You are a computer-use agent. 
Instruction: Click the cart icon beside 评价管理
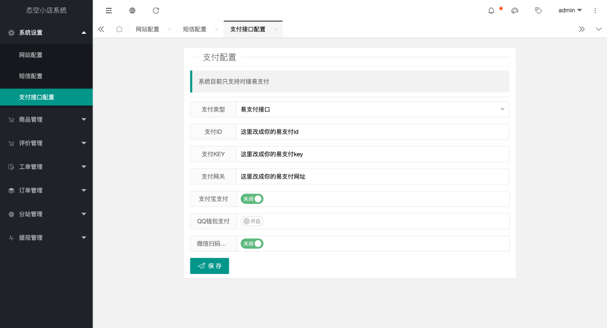click(11, 144)
